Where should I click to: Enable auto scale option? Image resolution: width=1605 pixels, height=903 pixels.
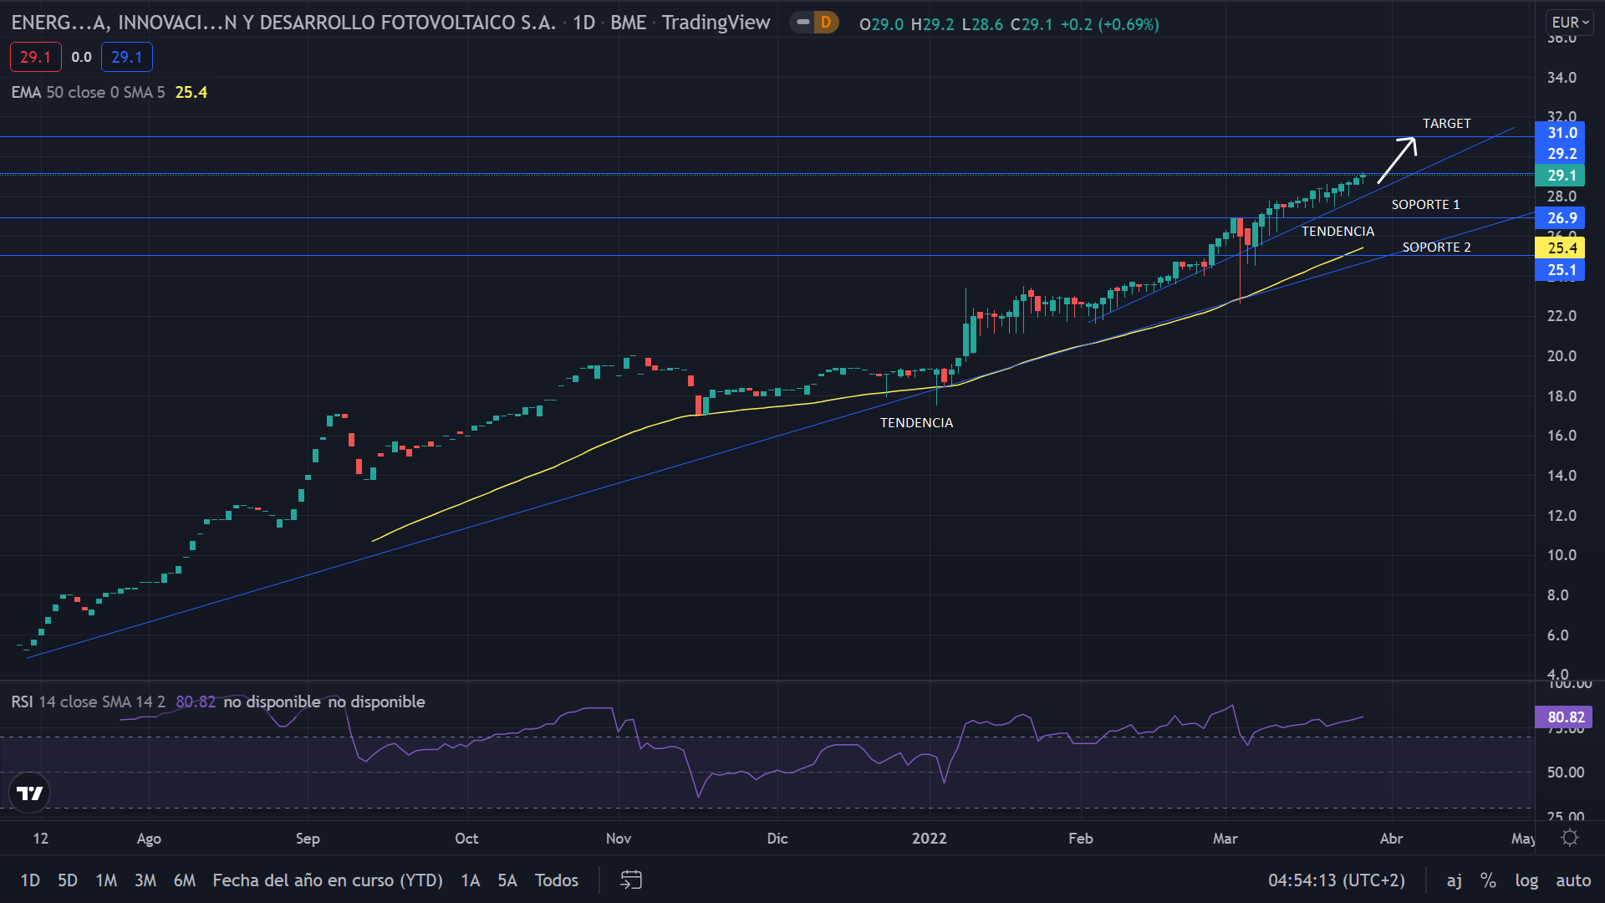(1573, 880)
